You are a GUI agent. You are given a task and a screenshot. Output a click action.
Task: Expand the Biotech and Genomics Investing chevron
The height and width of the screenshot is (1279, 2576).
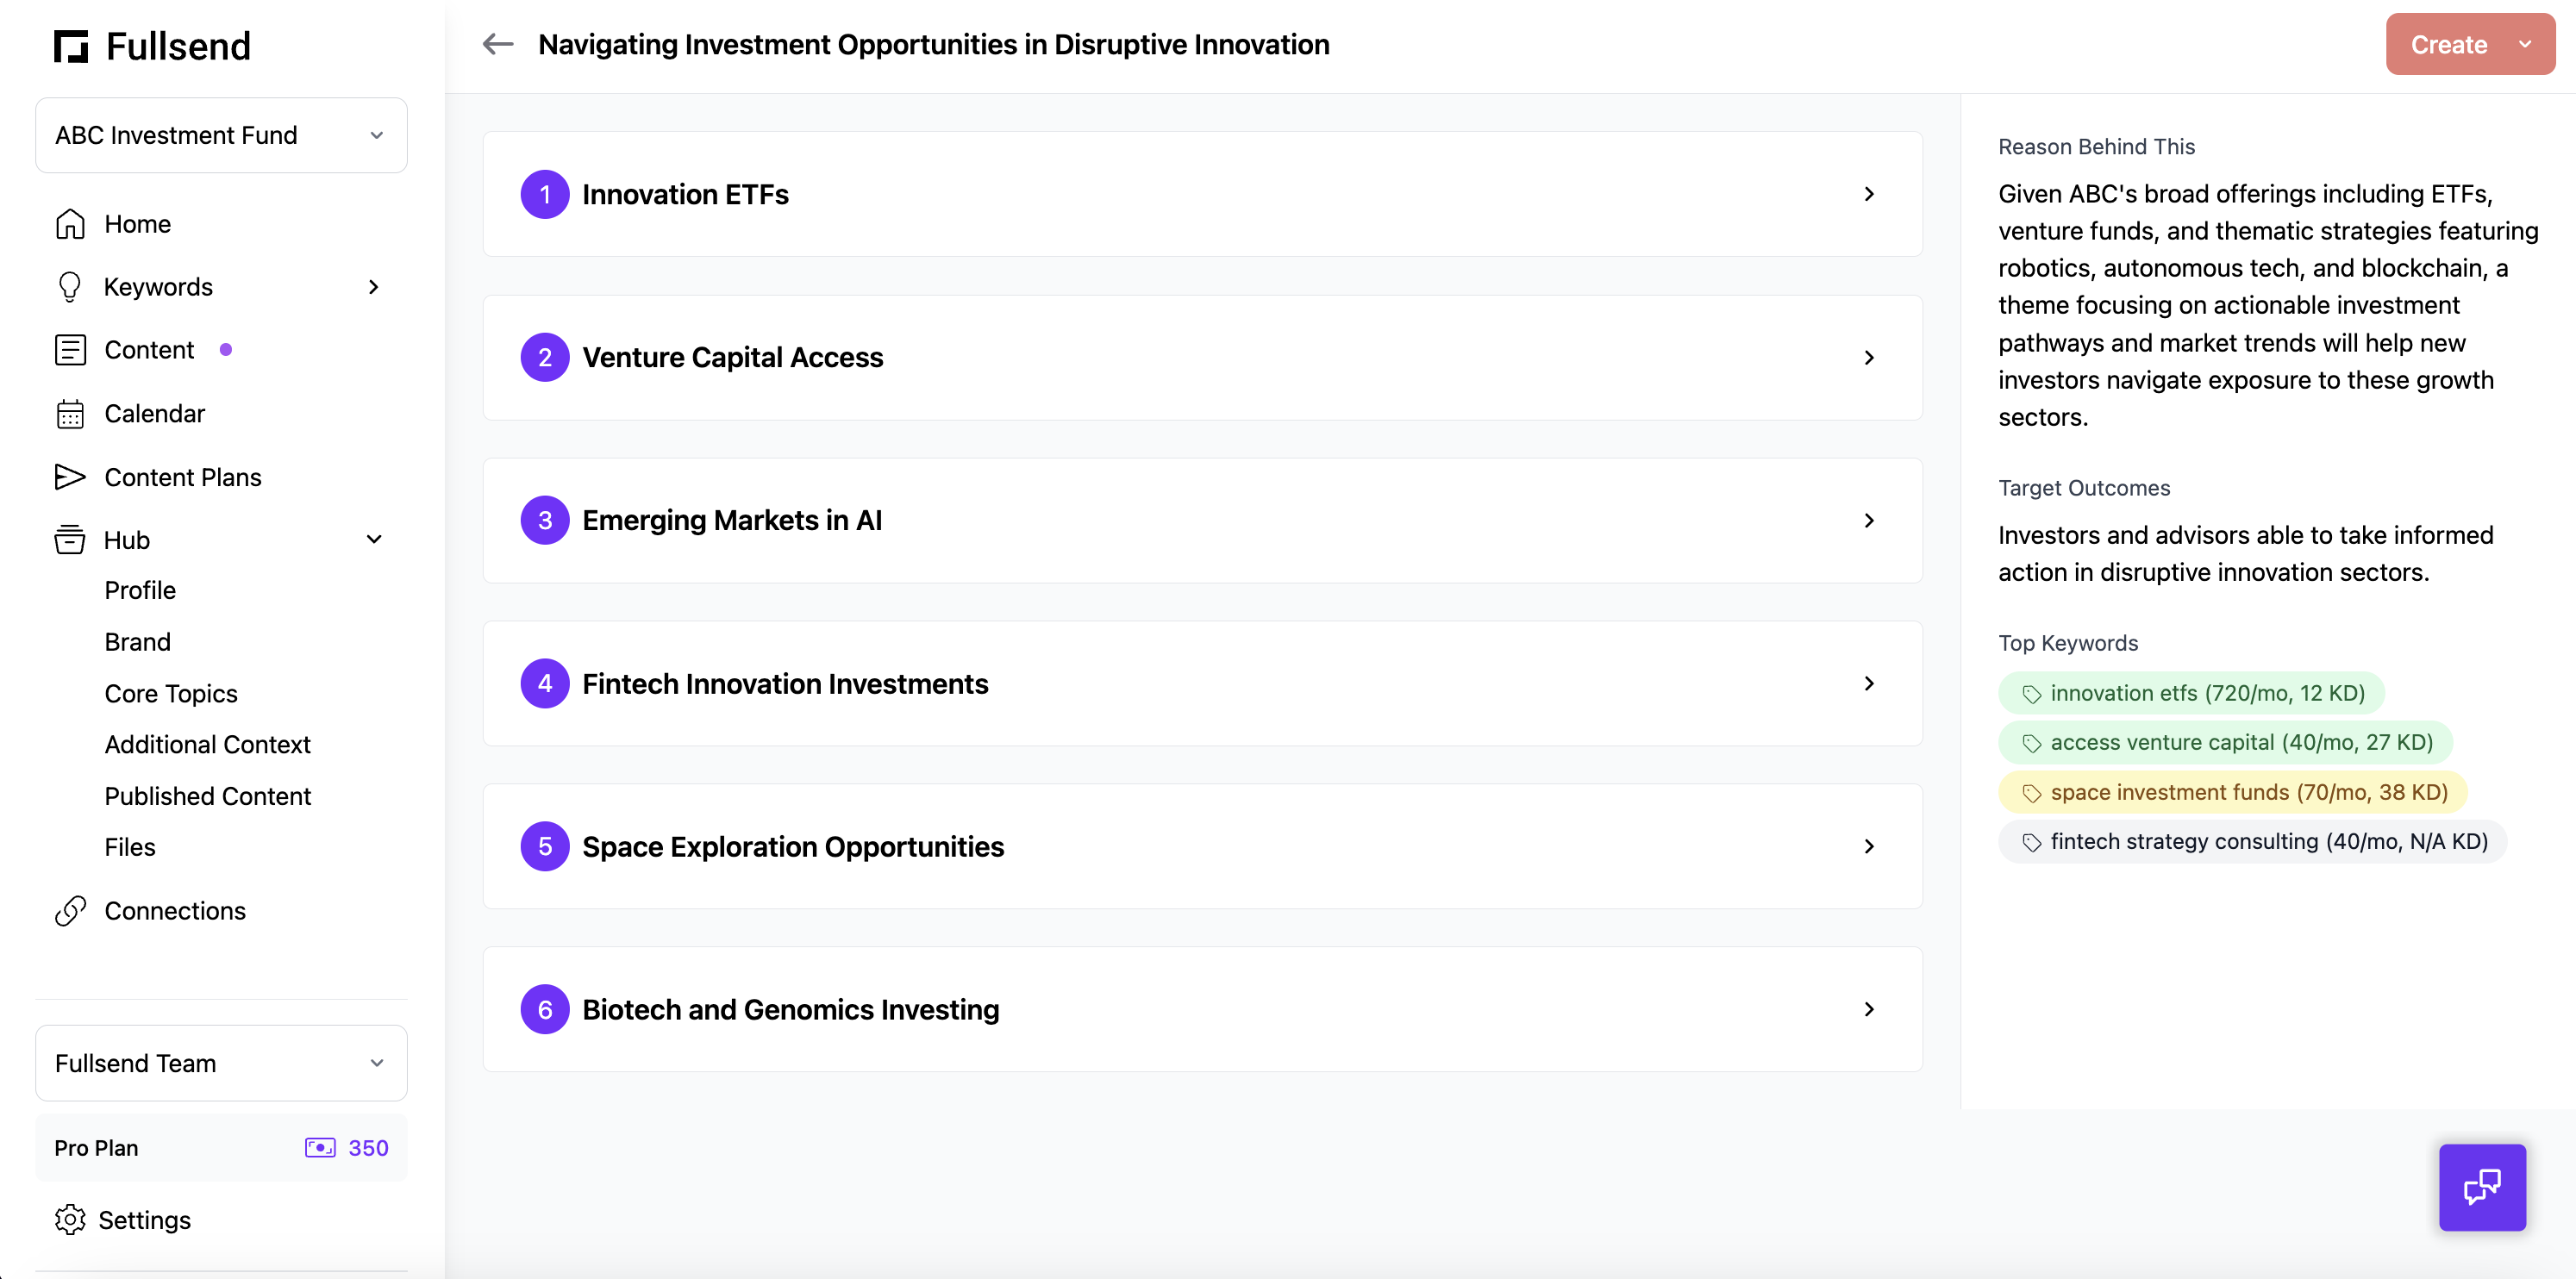tap(1869, 1009)
